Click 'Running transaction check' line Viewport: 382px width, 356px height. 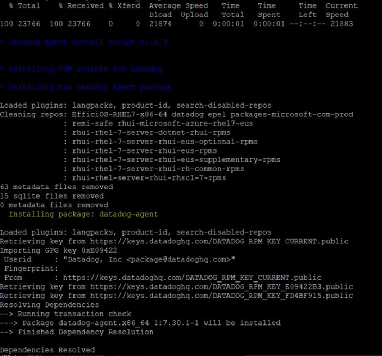click(x=65, y=314)
